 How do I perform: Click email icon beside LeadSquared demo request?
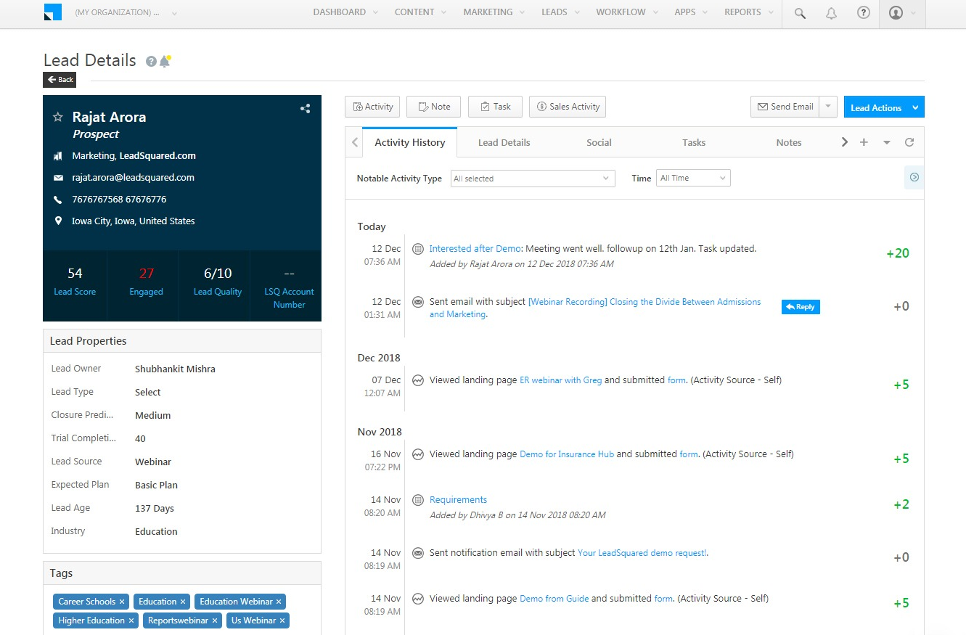(x=418, y=553)
